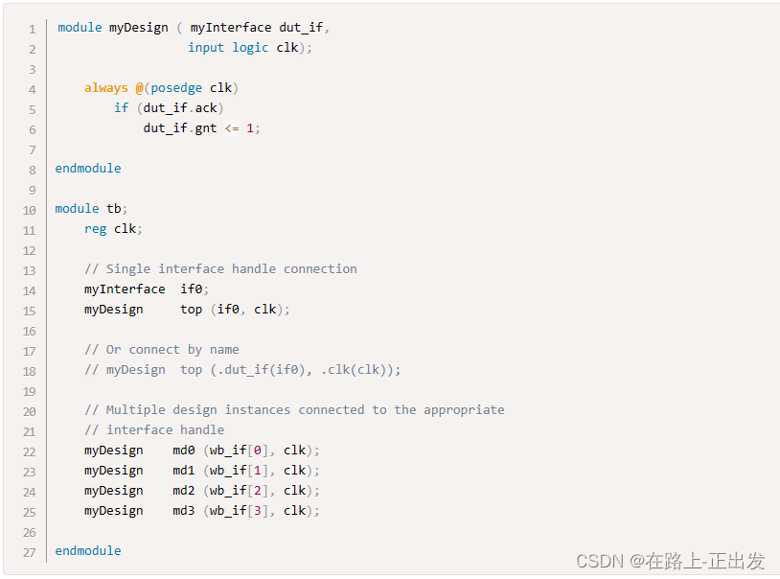
Task: Click 'dut_if.ack' in the if condition
Action: tap(180, 108)
